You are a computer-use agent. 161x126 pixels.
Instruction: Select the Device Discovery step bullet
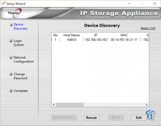(x=11, y=24)
